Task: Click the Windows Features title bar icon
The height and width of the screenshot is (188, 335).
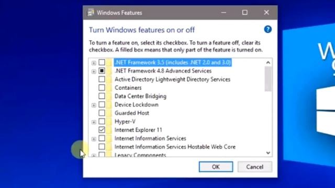Action: tap(91, 13)
